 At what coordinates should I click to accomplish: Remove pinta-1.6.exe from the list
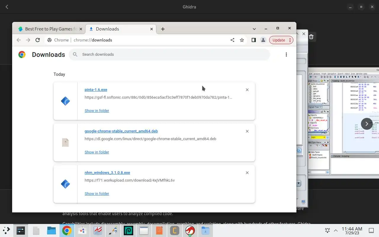click(x=247, y=90)
